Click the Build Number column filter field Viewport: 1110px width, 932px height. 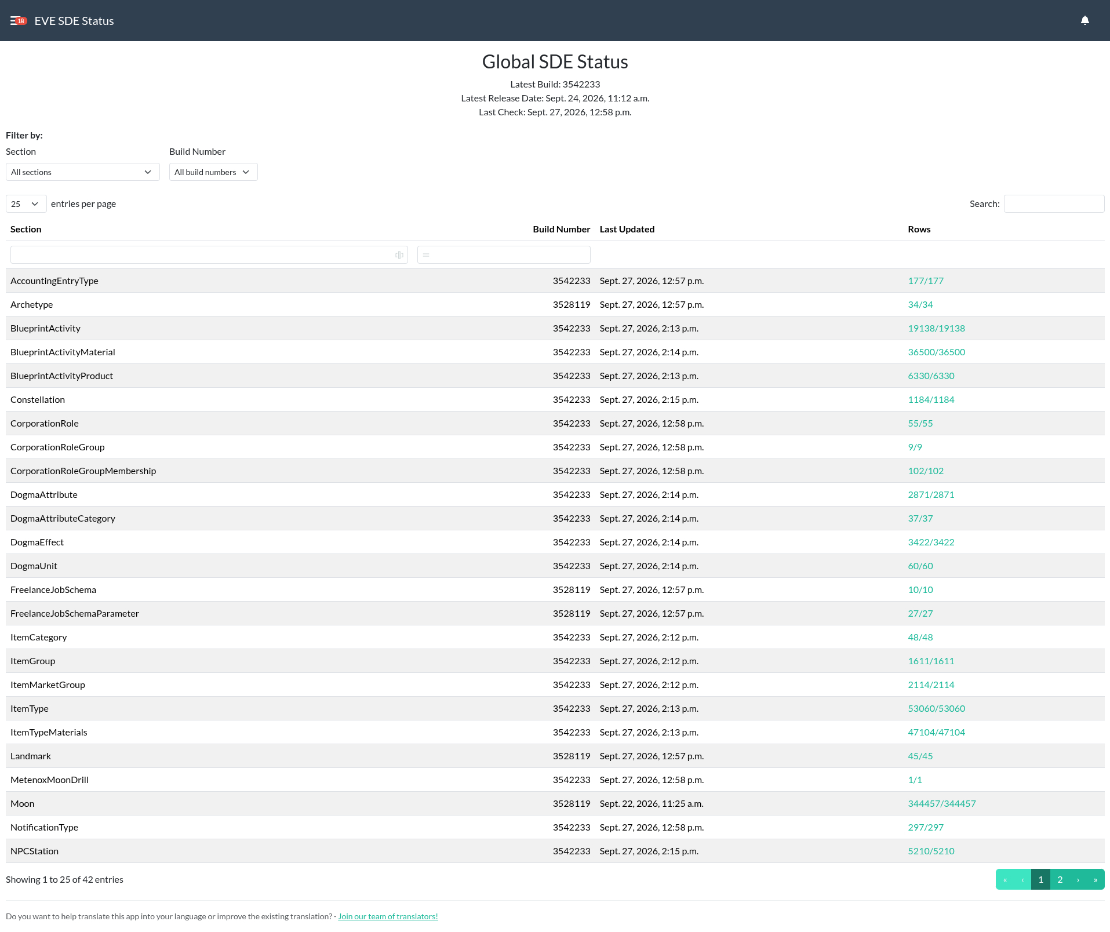pos(504,255)
